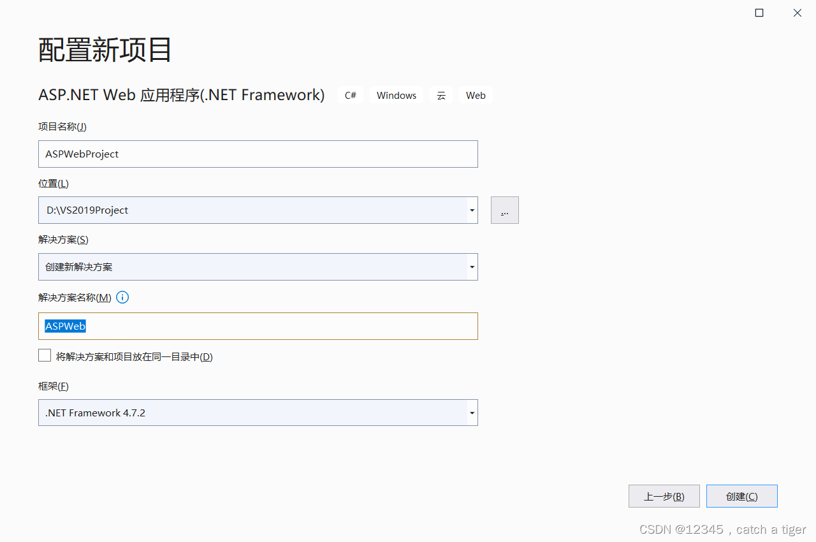Click the Web project type tag
816x542 pixels.
coord(476,95)
